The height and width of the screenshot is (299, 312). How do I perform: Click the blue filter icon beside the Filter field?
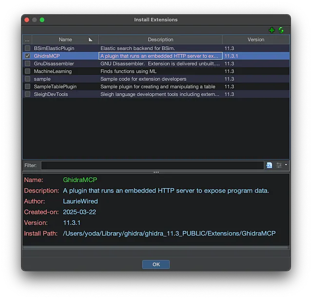269,165
